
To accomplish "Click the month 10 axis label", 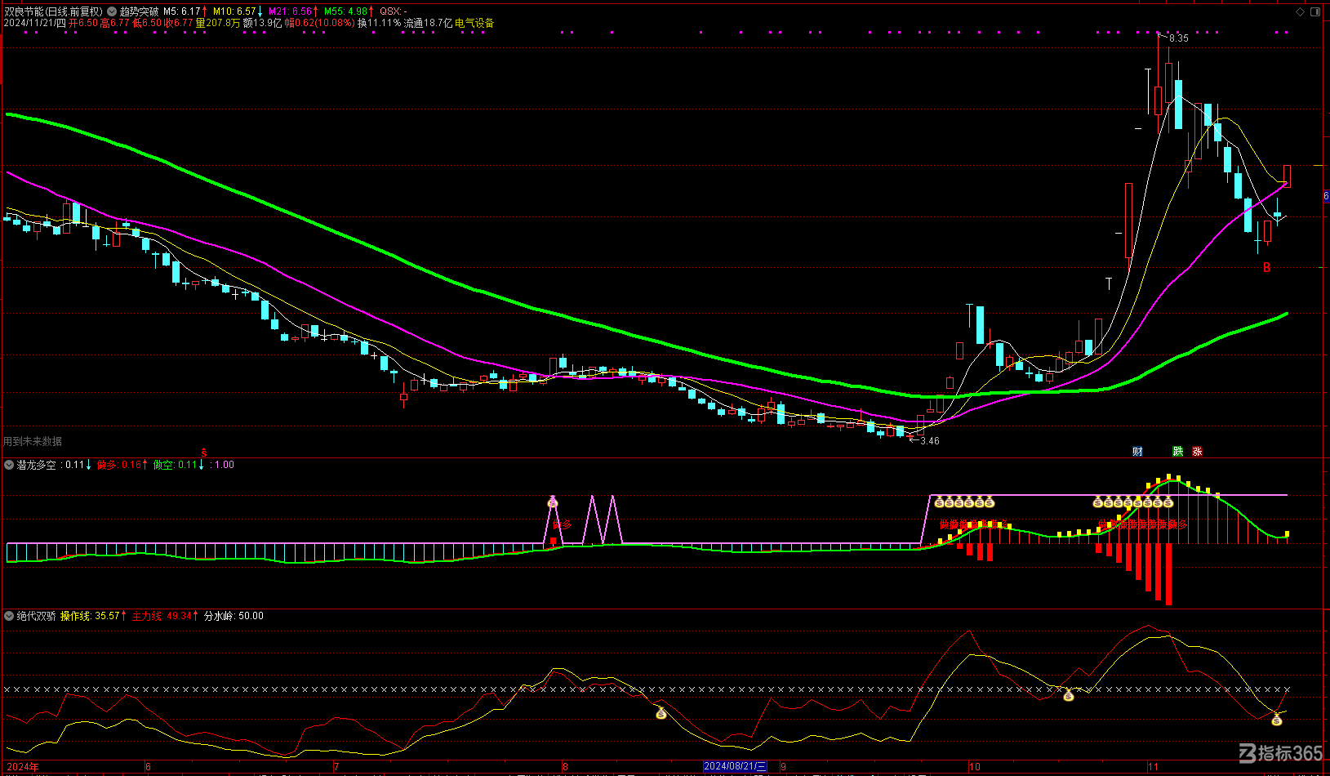I will pyautogui.click(x=975, y=767).
